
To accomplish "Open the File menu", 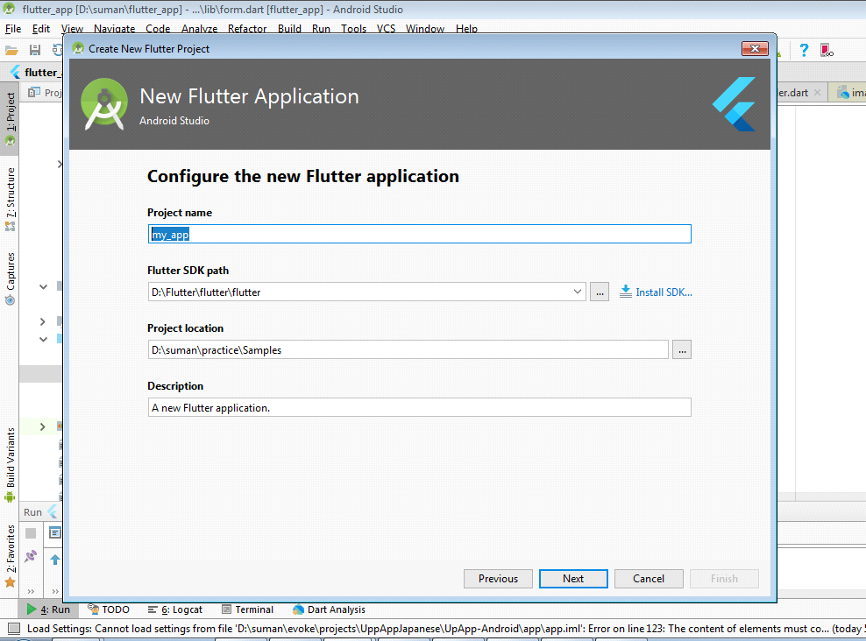I will coord(13,29).
